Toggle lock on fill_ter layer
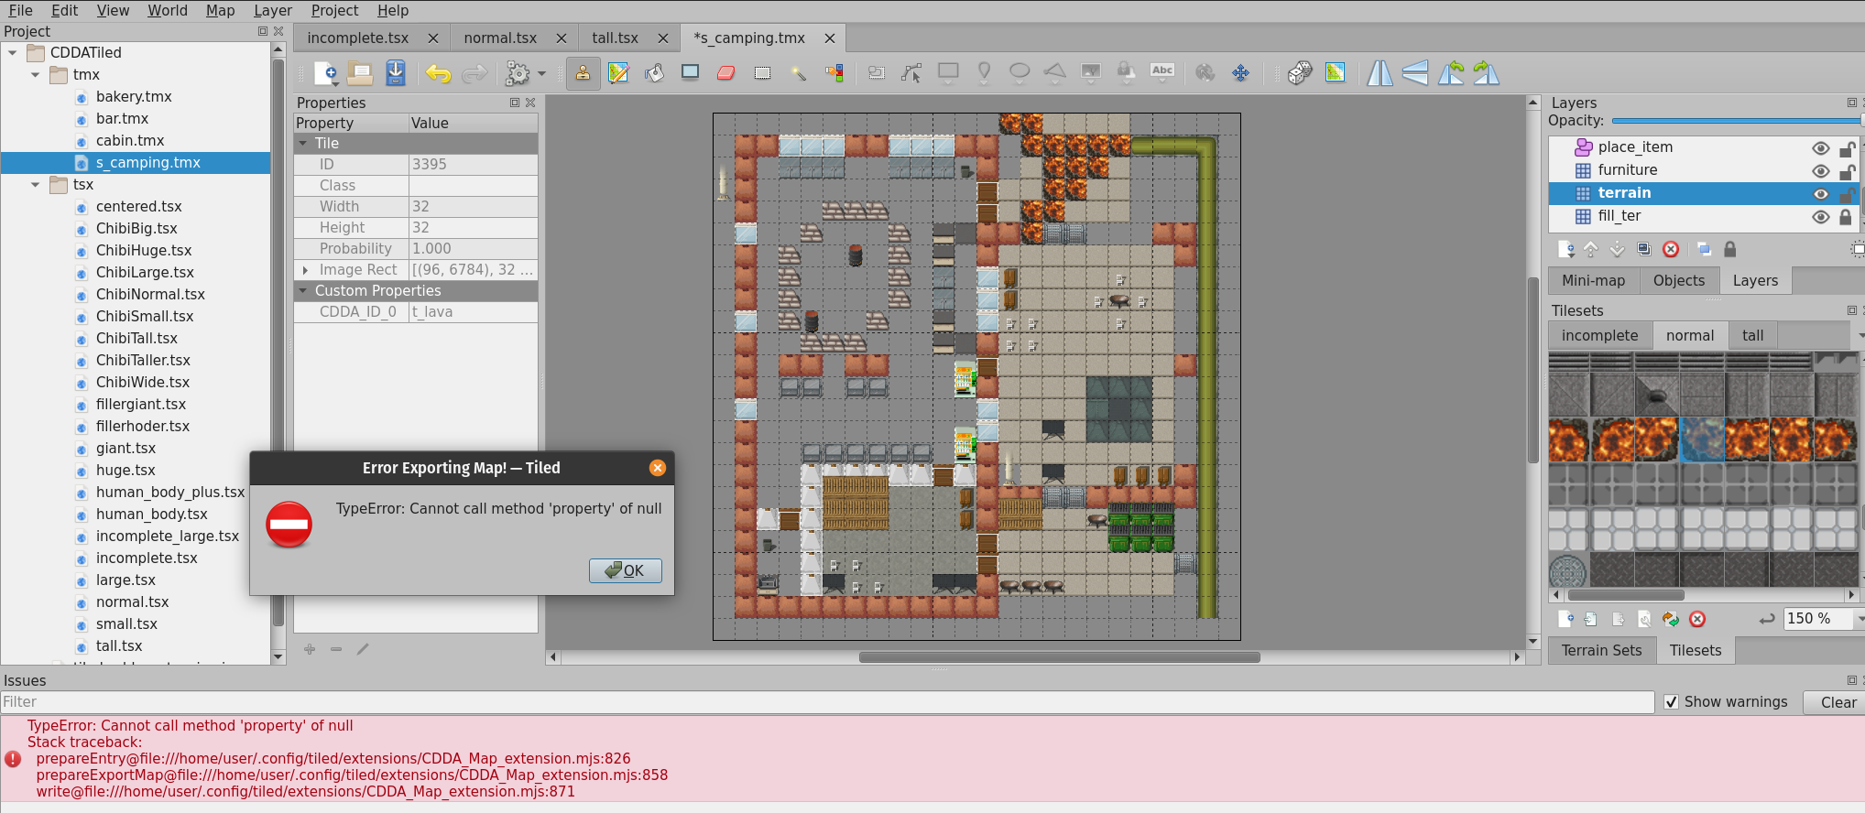Screen dimensions: 1865x813 1847,217
